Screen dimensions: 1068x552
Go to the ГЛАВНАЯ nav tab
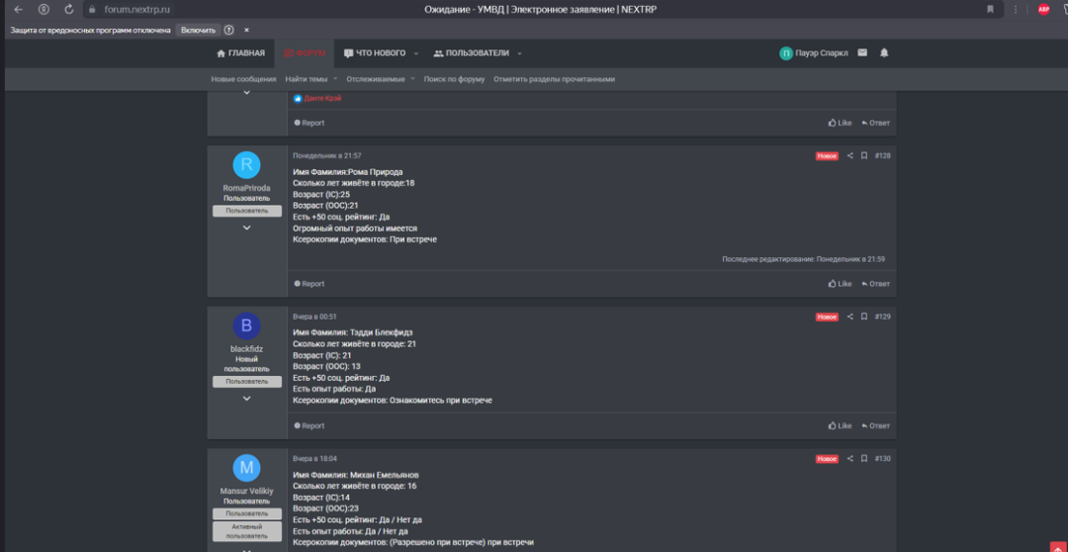tap(240, 53)
